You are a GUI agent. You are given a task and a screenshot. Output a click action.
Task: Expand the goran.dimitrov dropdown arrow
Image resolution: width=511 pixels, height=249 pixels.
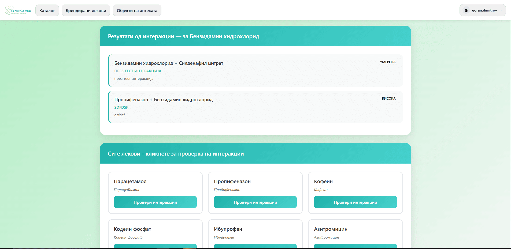tap(501, 10)
